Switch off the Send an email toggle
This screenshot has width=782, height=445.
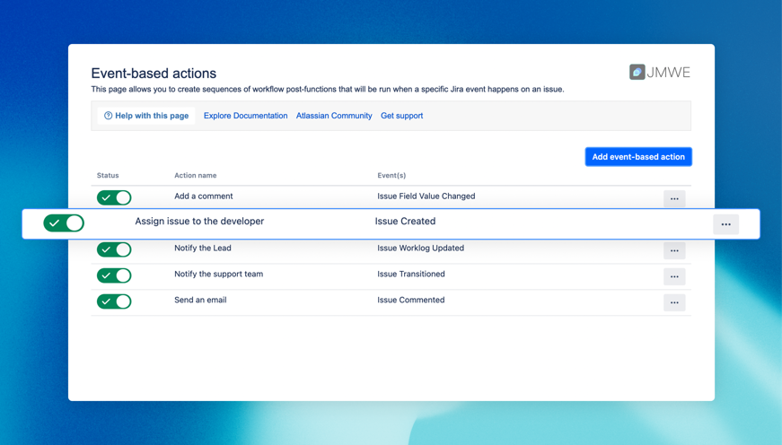114,301
